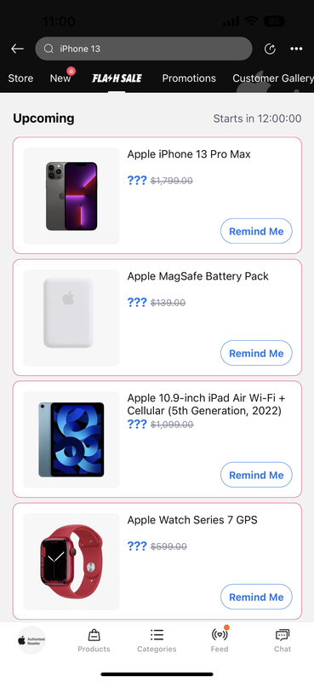314x682 pixels.
Task: Tap Remind Me for Apple Watch Series 7
Action: [256, 597]
